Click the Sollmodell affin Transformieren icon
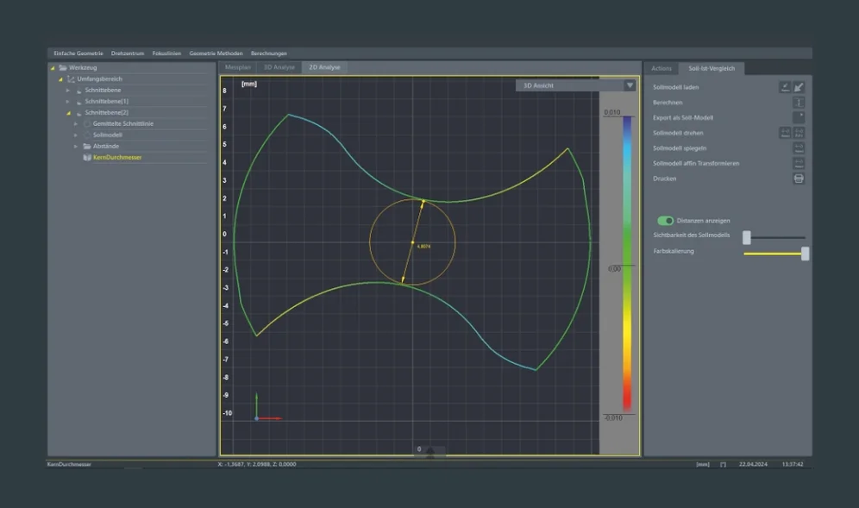This screenshot has width=859, height=508. 799,163
